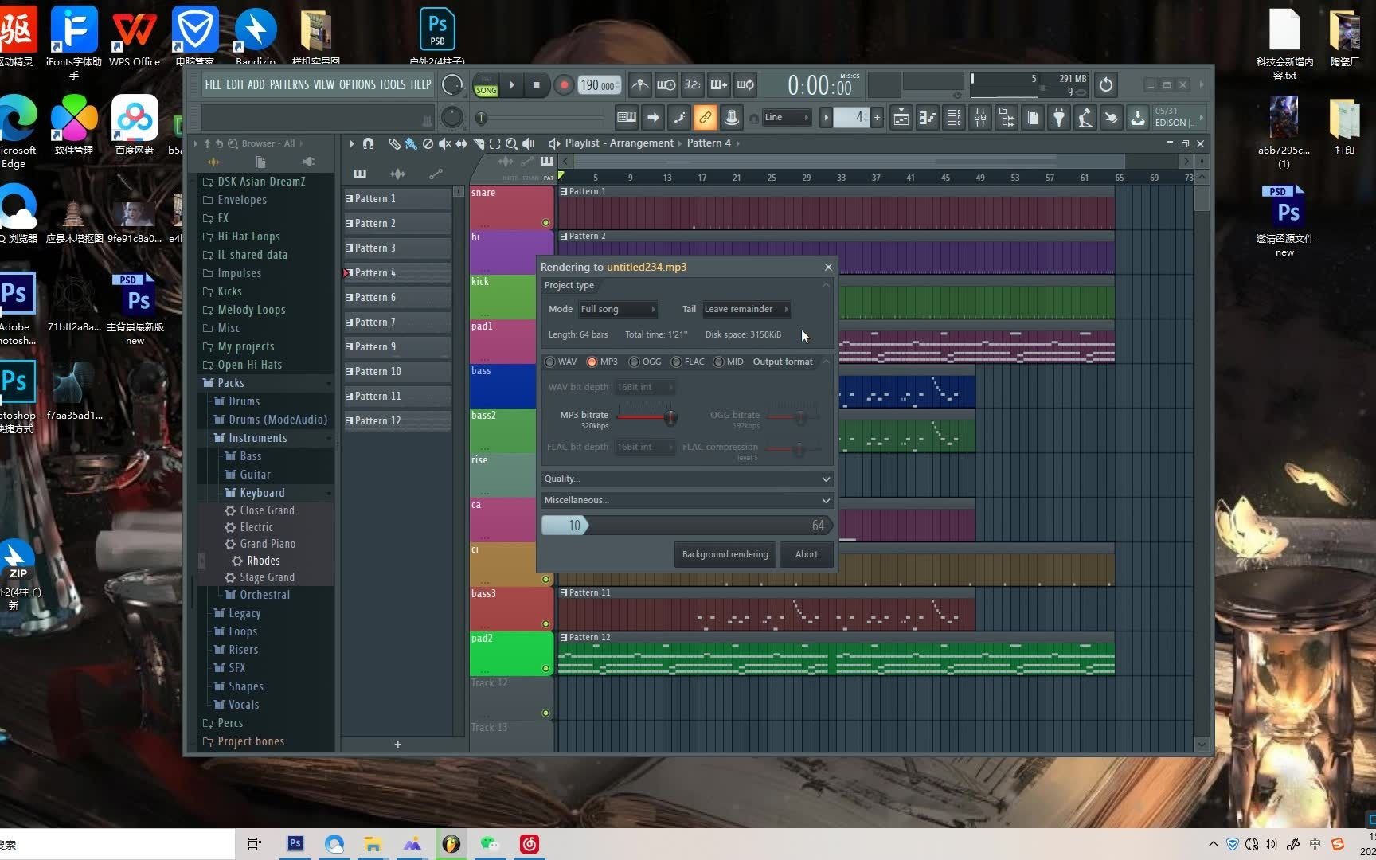Open the FILE menu

213,84
